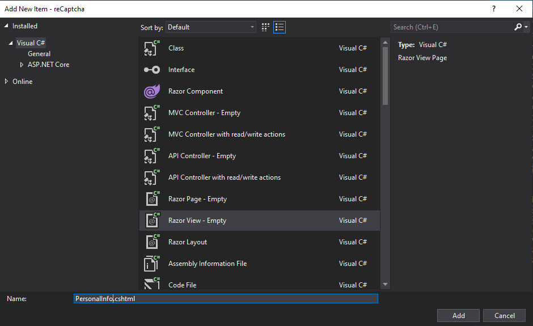This screenshot has height=326, width=533.
Task: Click in the Name input field
Action: click(x=226, y=298)
